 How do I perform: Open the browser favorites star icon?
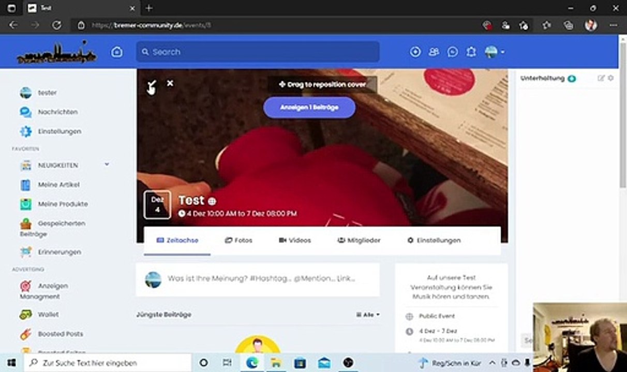[547, 25]
